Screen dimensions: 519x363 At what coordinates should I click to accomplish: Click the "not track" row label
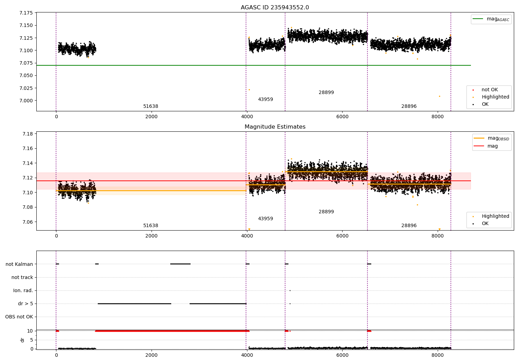click(x=22, y=277)
